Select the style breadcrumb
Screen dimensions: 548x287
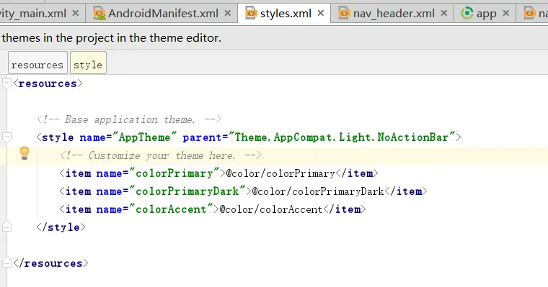88,63
